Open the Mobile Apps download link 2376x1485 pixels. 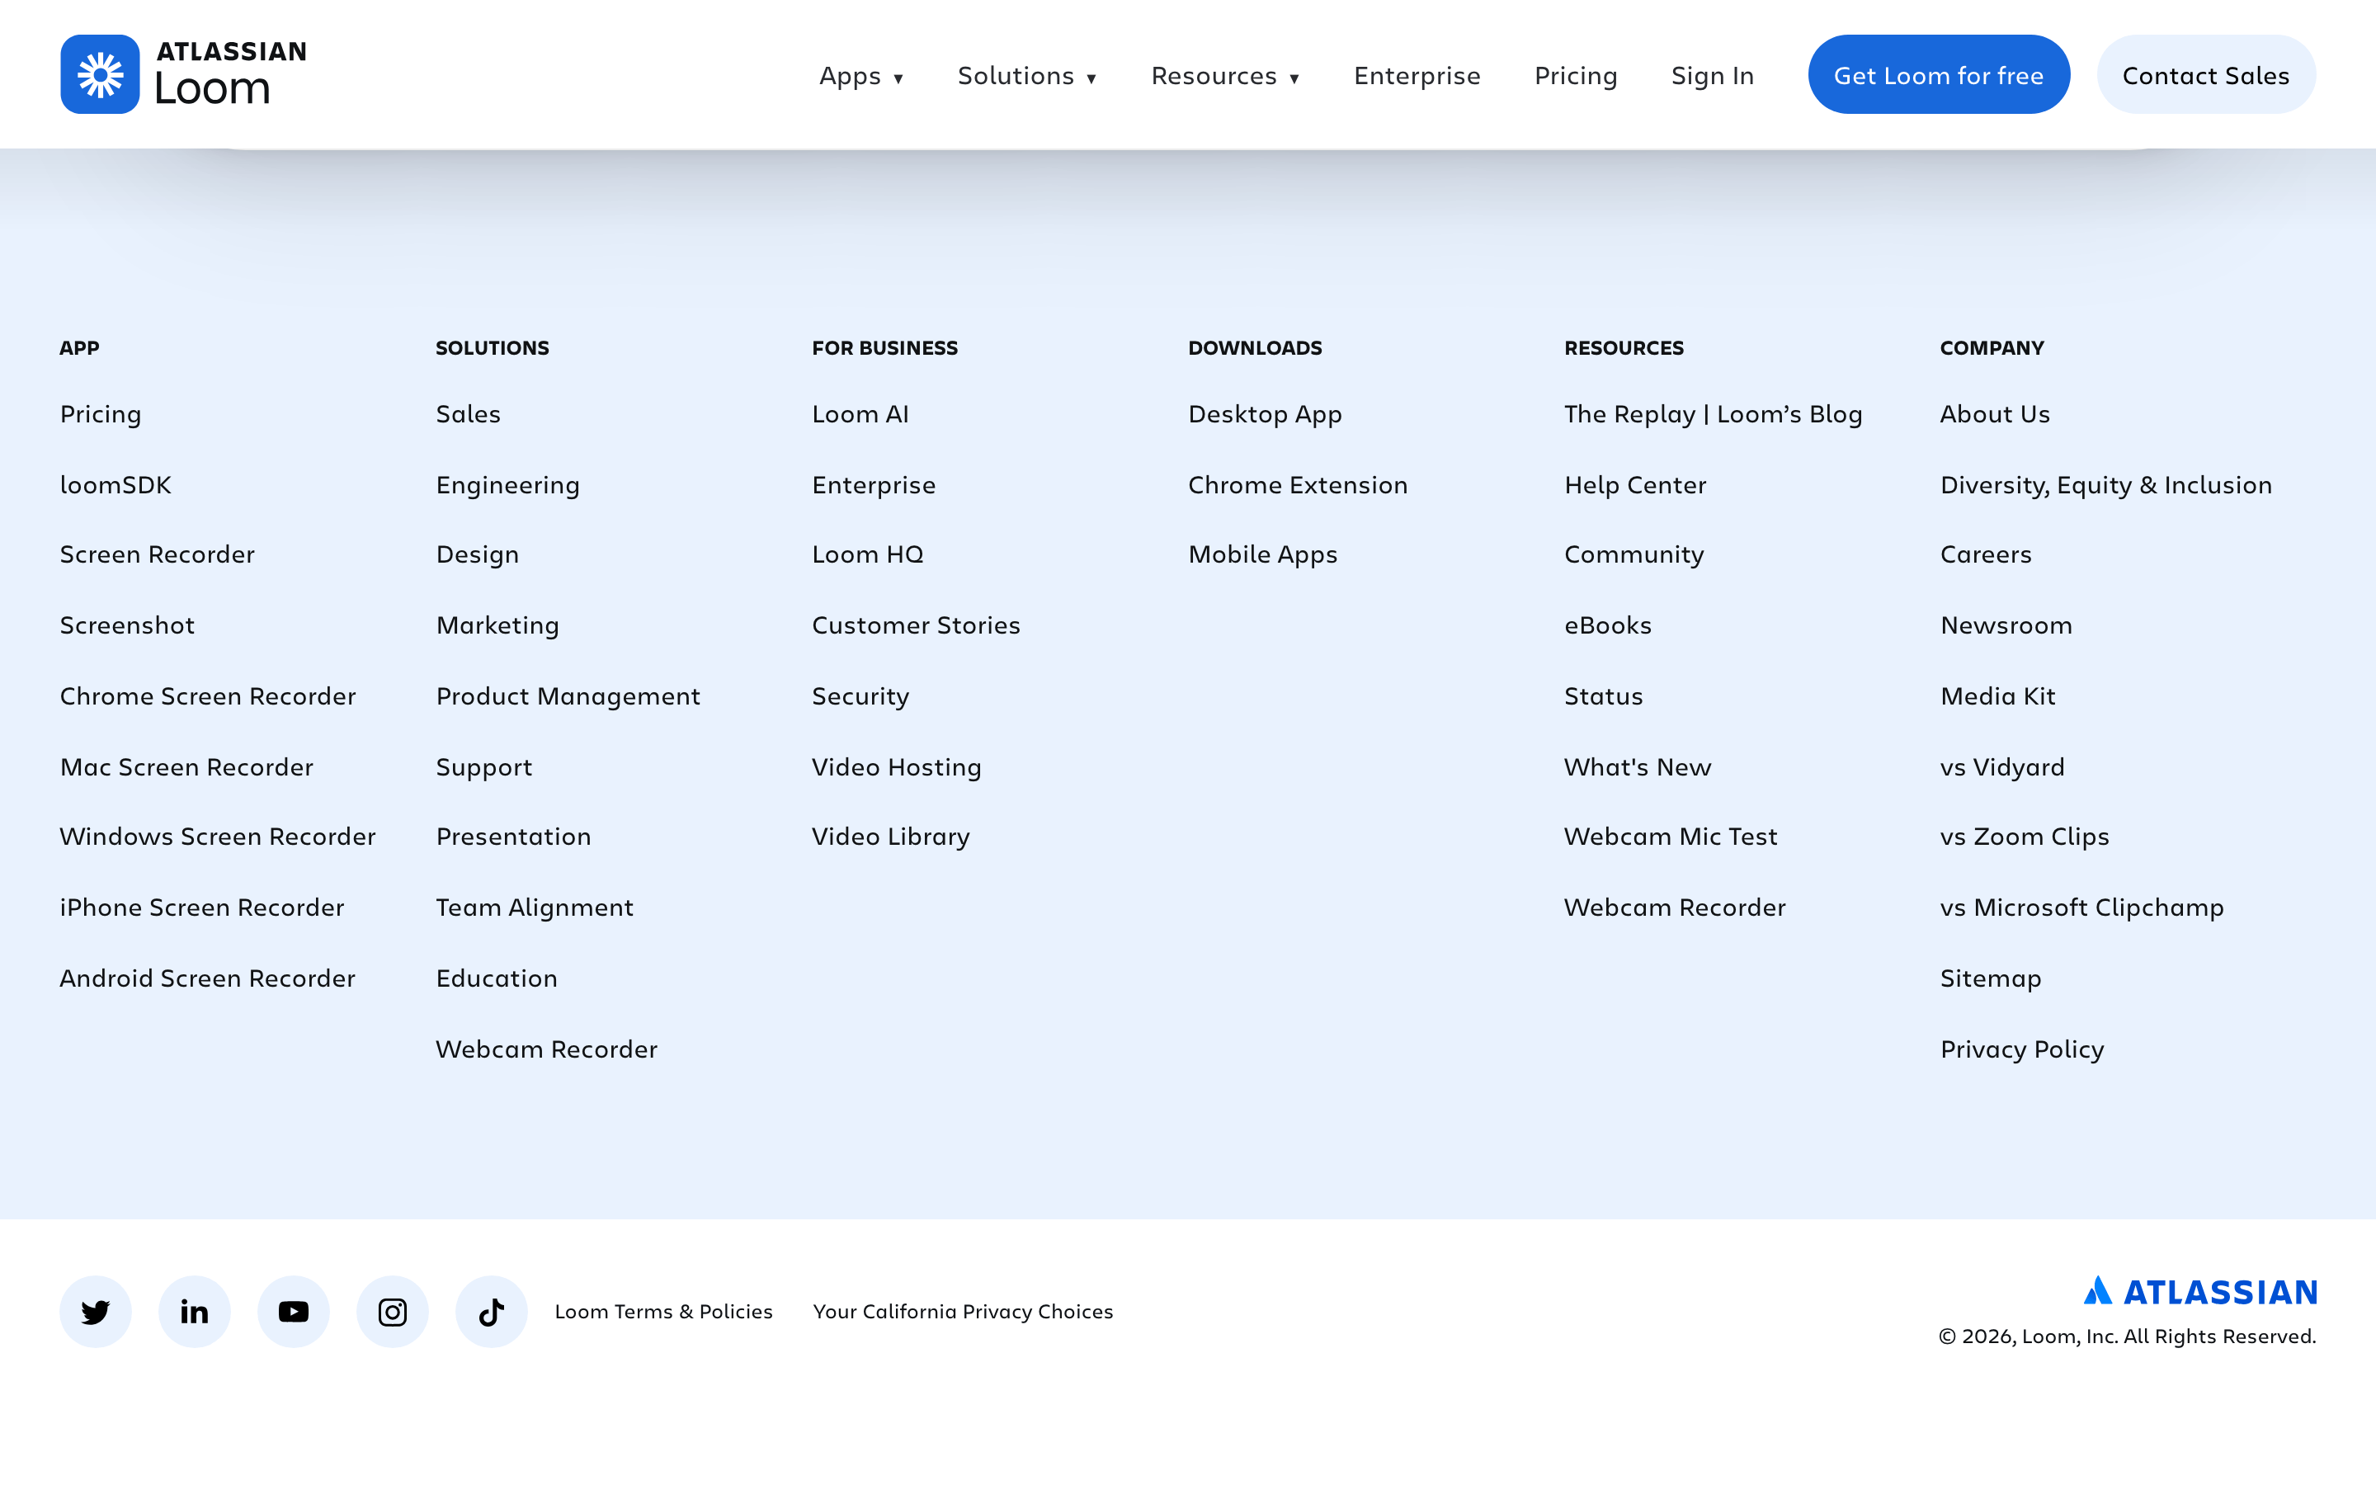coord(1262,555)
